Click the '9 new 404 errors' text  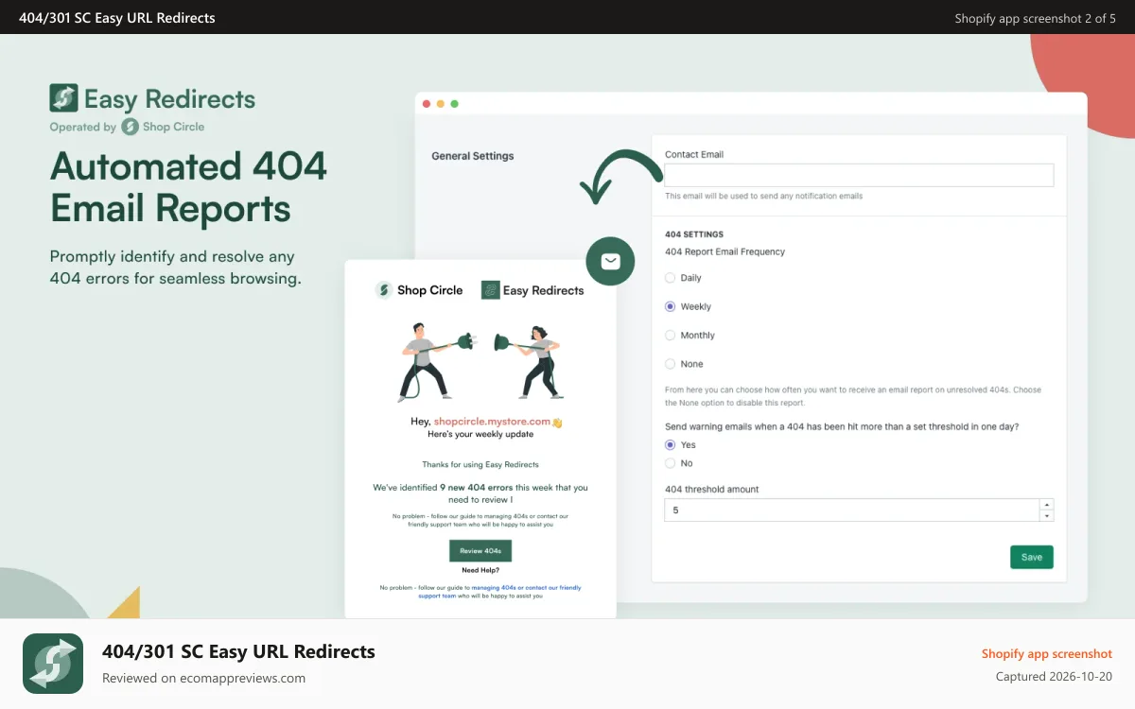(x=477, y=488)
